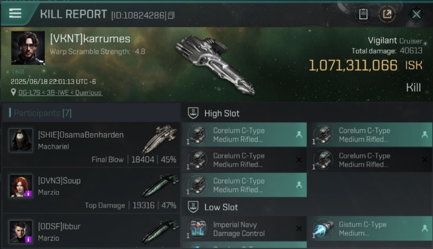This screenshot has height=249, width=433.
Task: Share the kill report externally
Action: [x=387, y=14]
